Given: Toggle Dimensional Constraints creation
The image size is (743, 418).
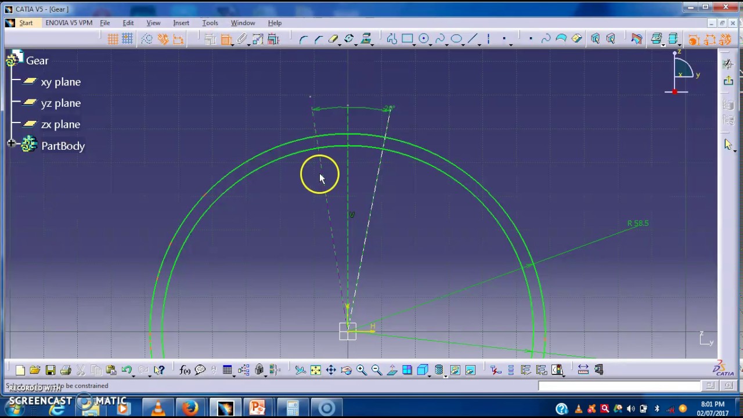Looking at the screenshot, I should click(178, 39).
